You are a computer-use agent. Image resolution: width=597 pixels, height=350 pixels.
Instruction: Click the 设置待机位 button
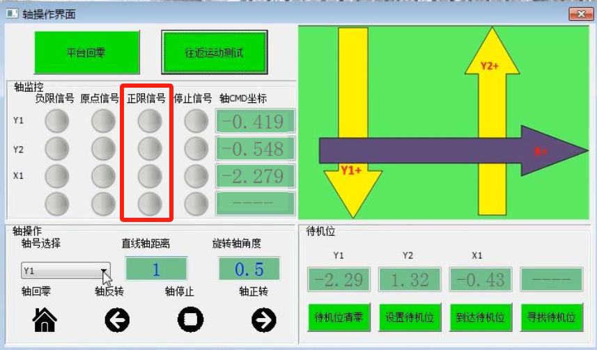(x=410, y=318)
